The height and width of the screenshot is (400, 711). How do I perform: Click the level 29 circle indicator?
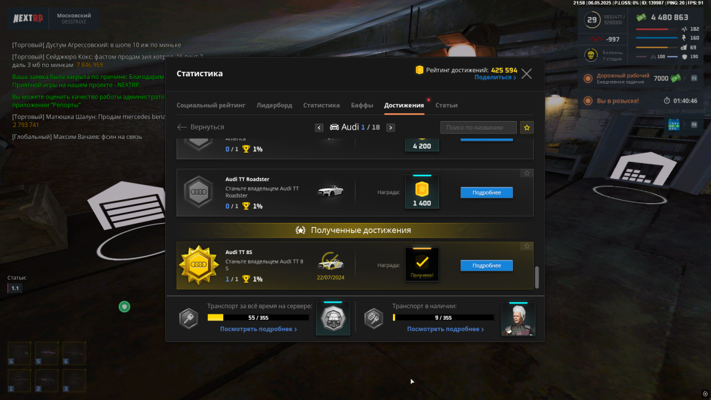tap(592, 20)
